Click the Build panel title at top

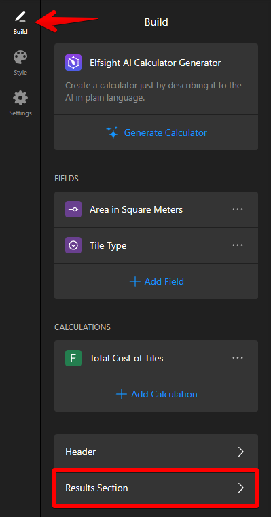pyautogui.click(x=156, y=22)
